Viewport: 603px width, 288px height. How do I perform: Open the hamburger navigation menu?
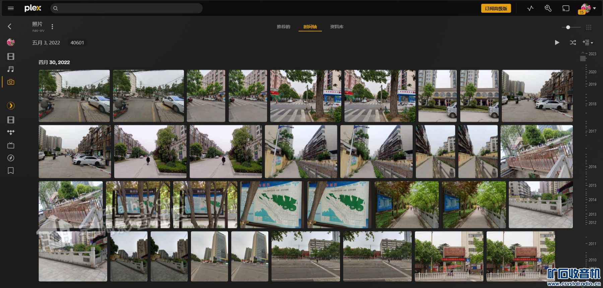(11, 8)
